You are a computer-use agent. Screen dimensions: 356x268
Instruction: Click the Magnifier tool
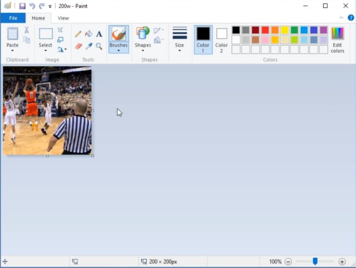point(99,46)
